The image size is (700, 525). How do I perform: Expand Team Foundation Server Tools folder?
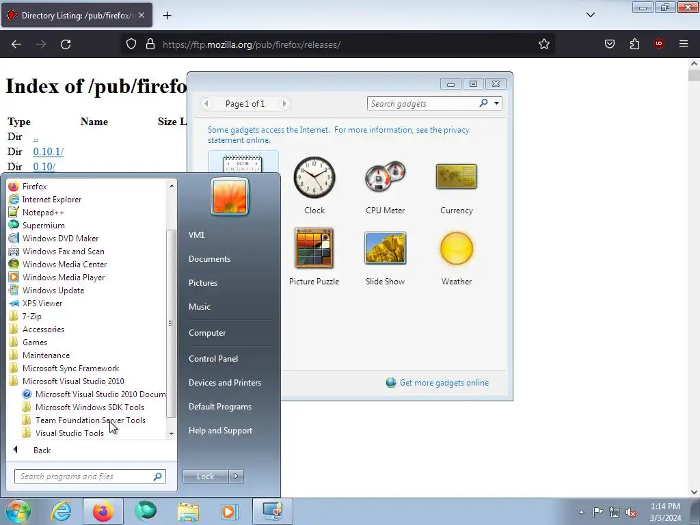coord(90,420)
